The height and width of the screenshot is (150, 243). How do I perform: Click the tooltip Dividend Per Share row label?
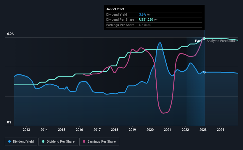point(120,20)
